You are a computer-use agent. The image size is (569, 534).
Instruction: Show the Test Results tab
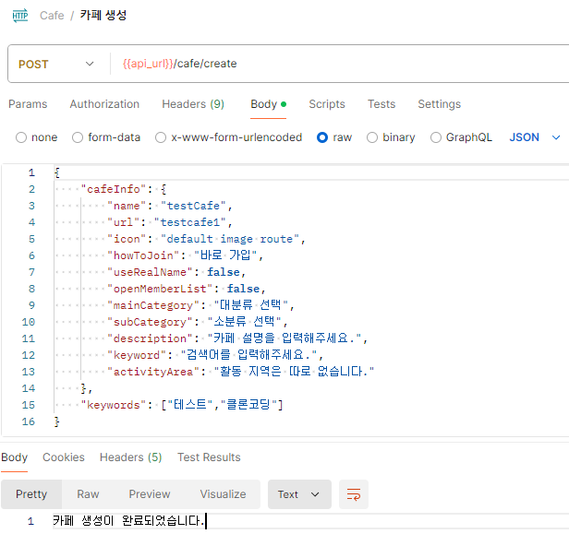point(209,457)
